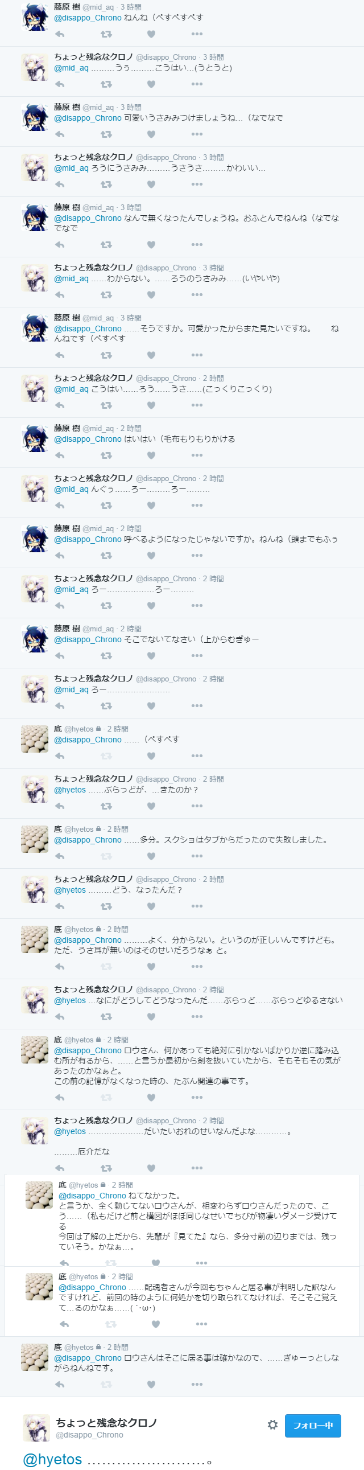
Task: Open @disappo_Chrono mention in ロウさん、何があっても tweet
Action: coord(88,1050)
